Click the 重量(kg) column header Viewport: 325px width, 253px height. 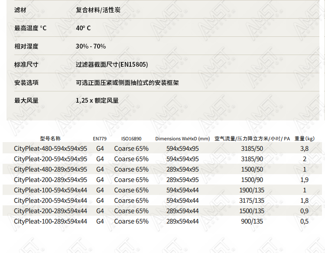[305, 139]
